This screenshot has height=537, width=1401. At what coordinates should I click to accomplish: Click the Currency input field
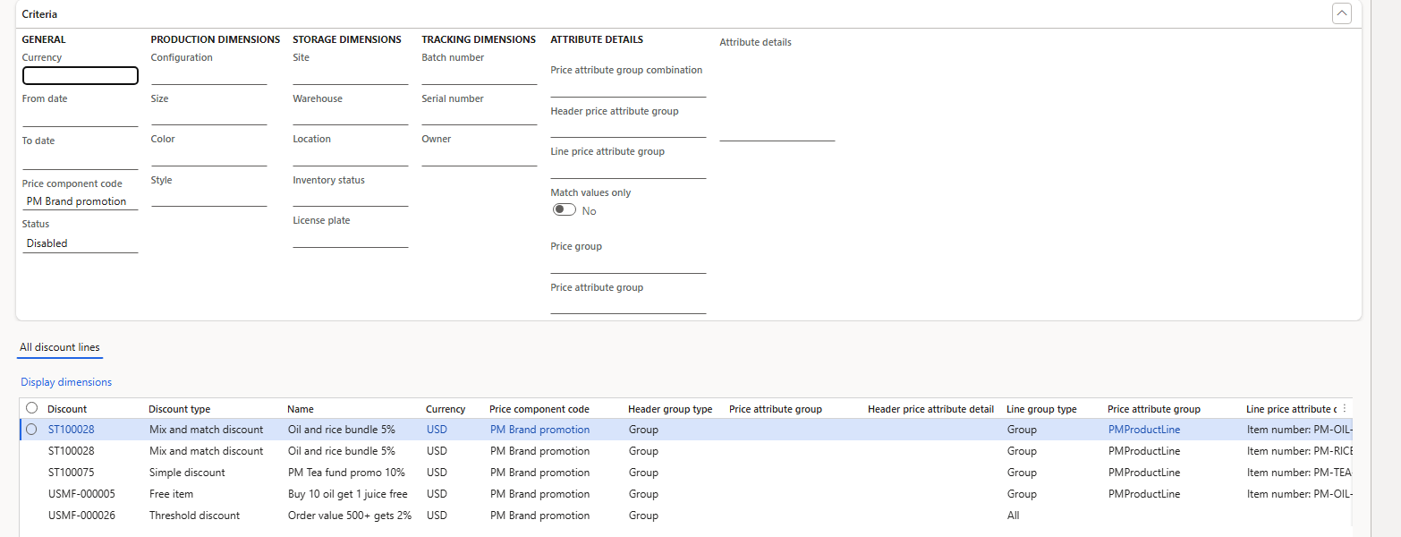pyautogui.click(x=81, y=76)
